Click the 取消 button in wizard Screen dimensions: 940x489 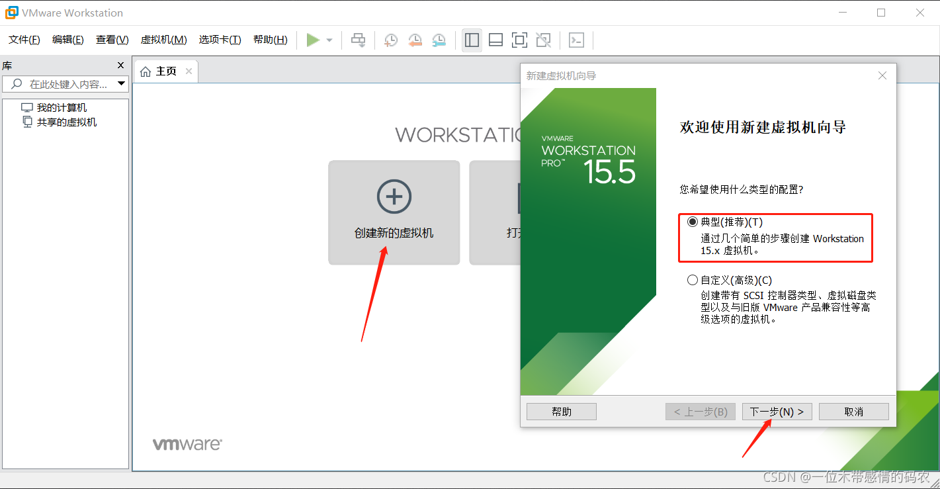853,412
